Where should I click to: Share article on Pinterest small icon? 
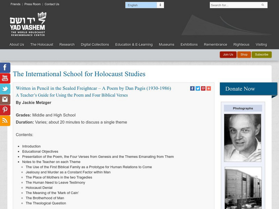[203, 88]
